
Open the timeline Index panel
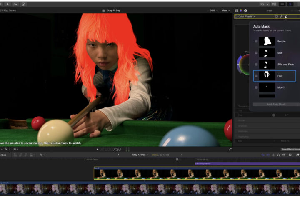pyautogui.click(x=3, y=155)
